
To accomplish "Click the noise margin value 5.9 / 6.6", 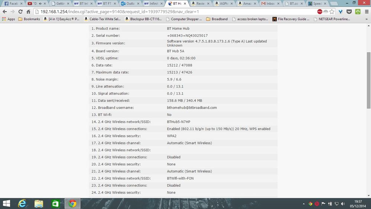I will (x=174, y=79).
